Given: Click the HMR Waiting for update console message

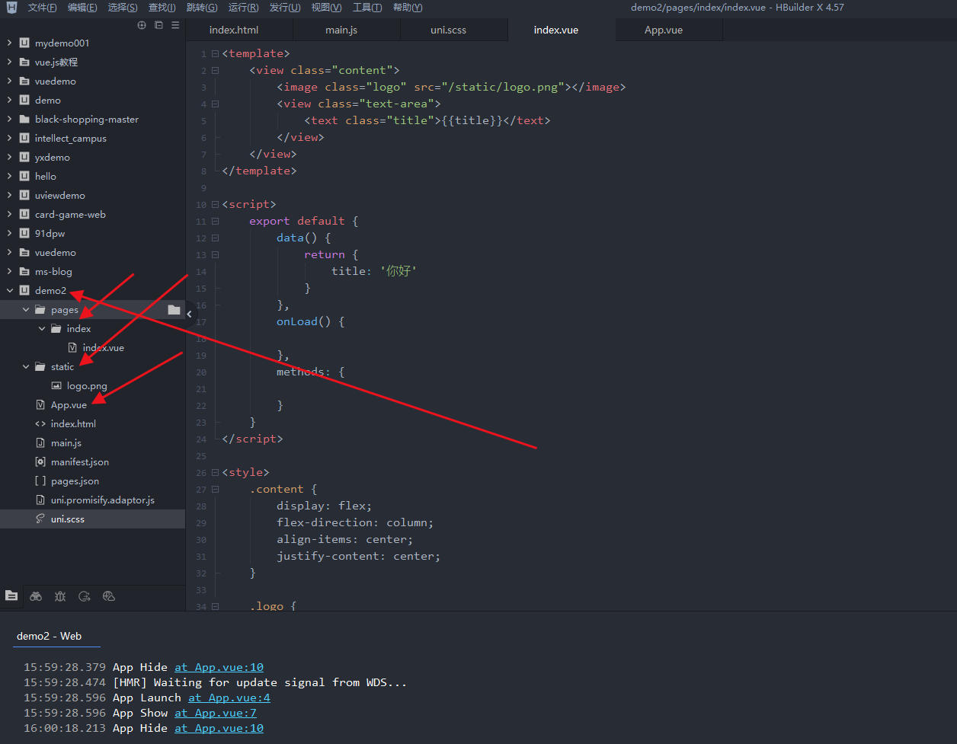Looking at the screenshot, I should (260, 682).
